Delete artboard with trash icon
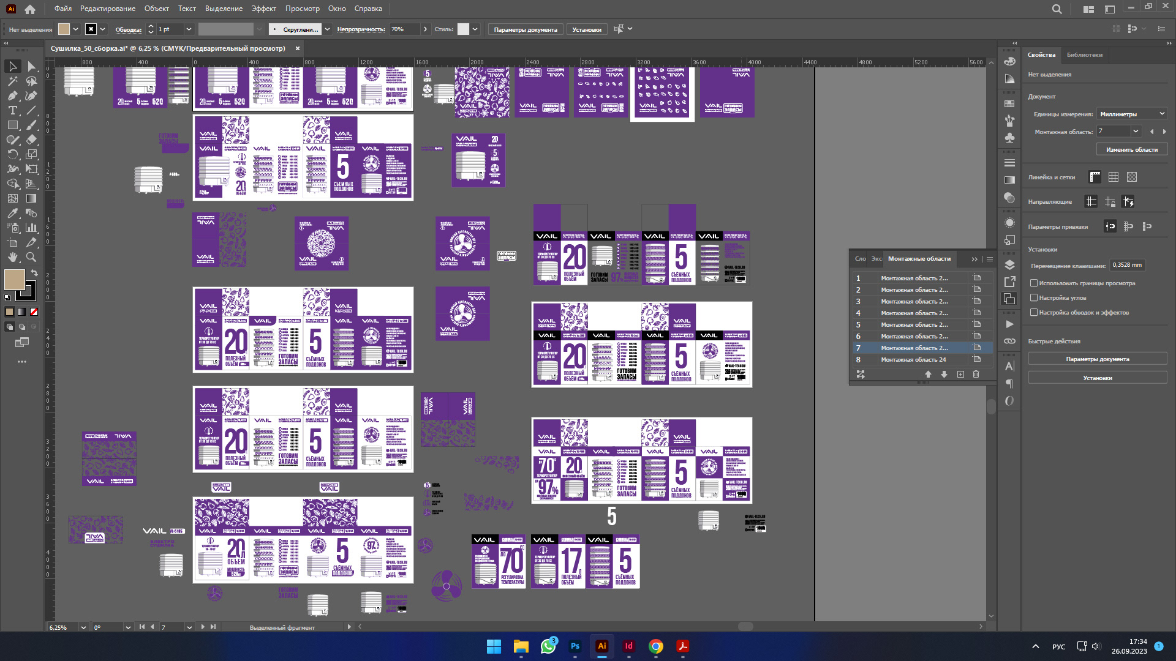This screenshot has width=1176, height=661. (976, 374)
